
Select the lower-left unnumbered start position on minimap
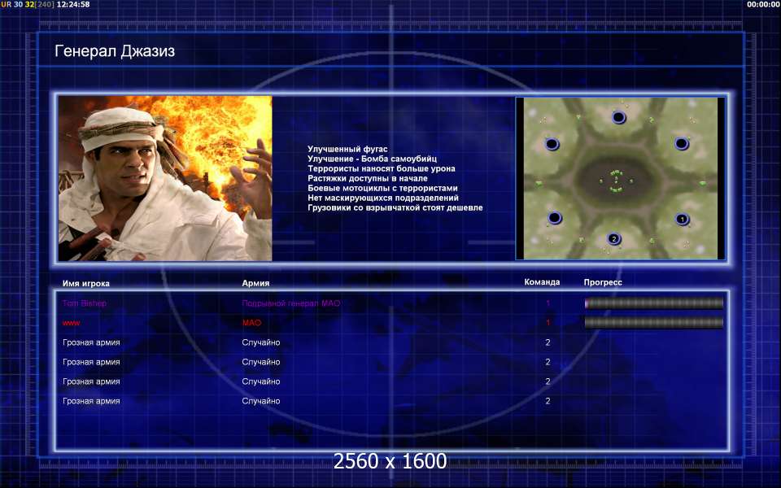(554, 218)
